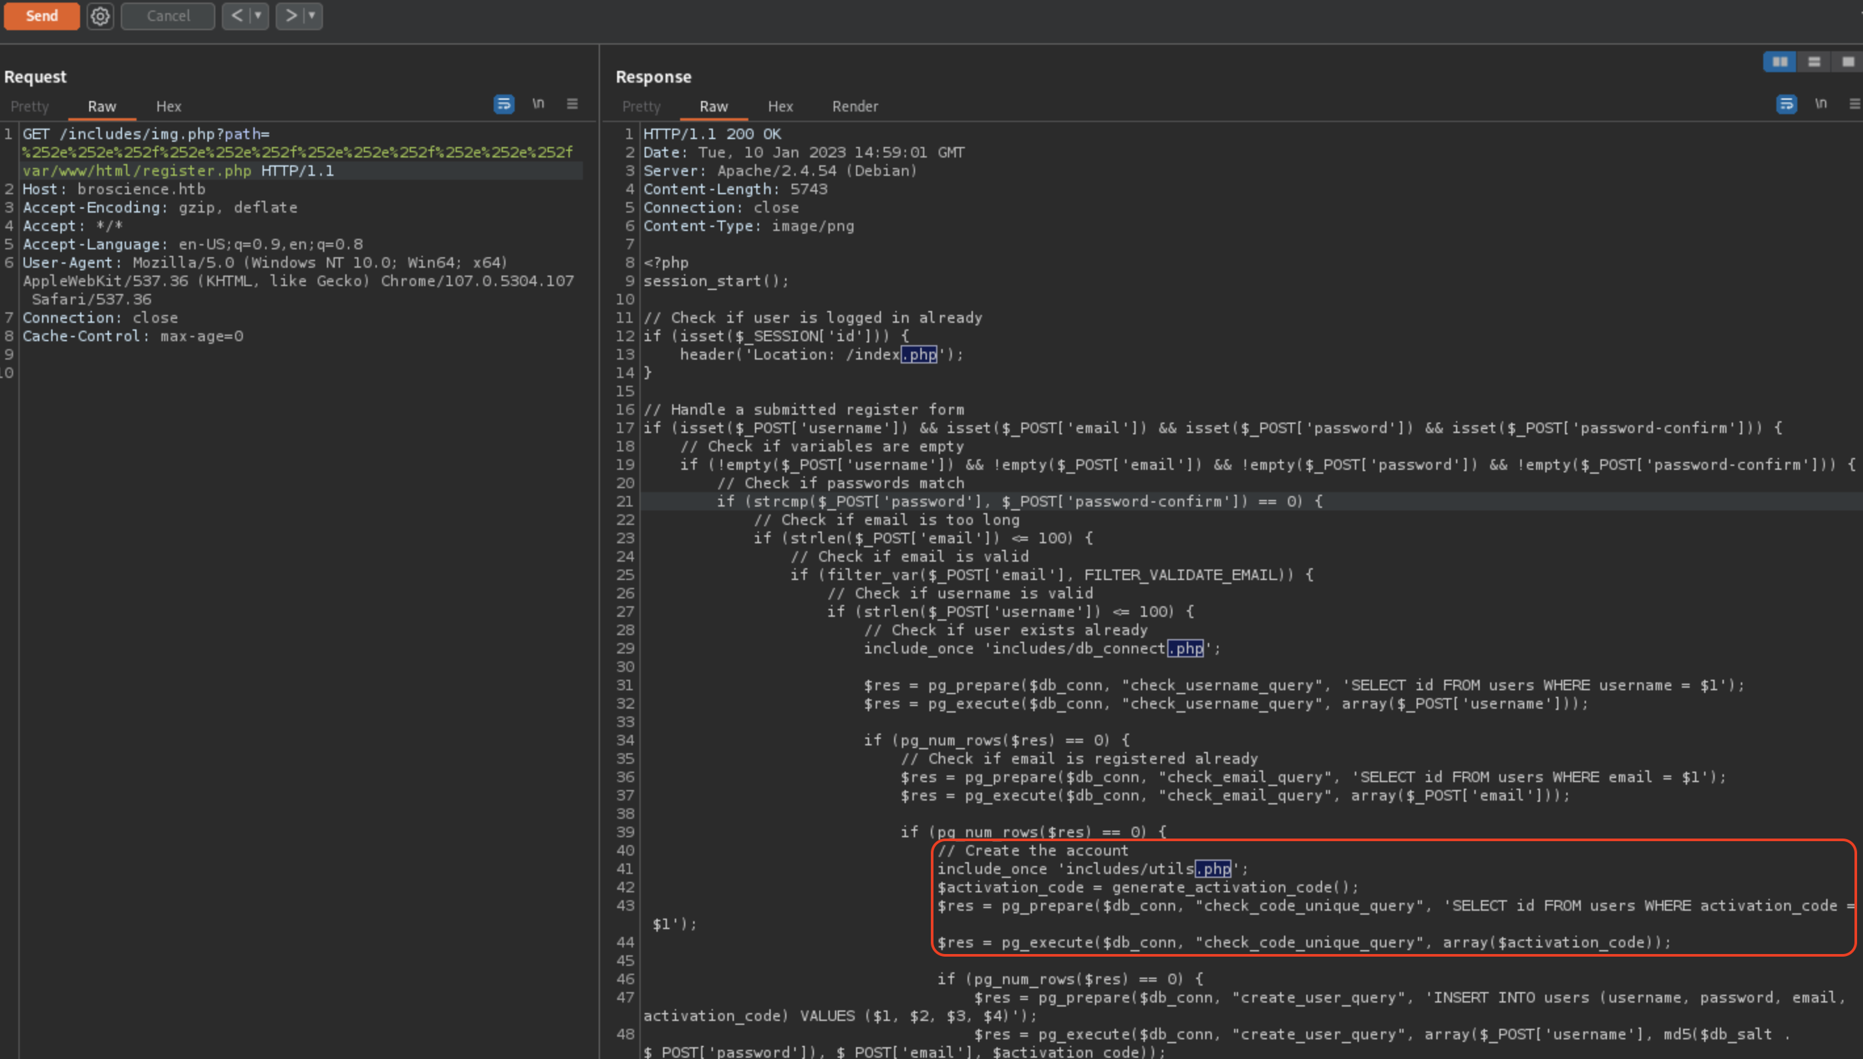Toggle line wrap in Request panel
Screen dimensions: 1863x1059
pos(503,104)
